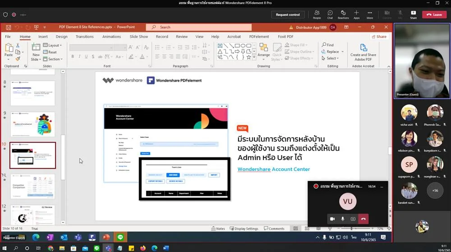This screenshot has height=252, width=451.
Task: Click the Slide Sorter view icon
Action: click(x=307, y=229)
